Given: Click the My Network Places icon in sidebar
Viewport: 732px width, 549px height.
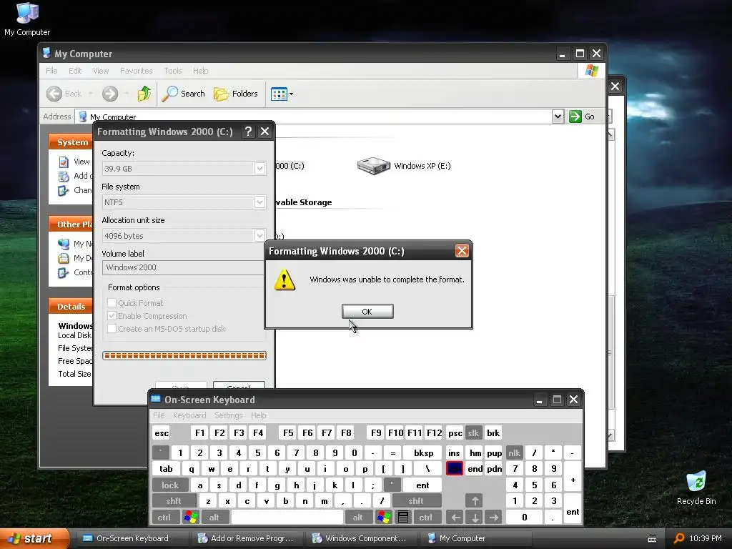Looking at the screenshot, I should tap(64, 244).
